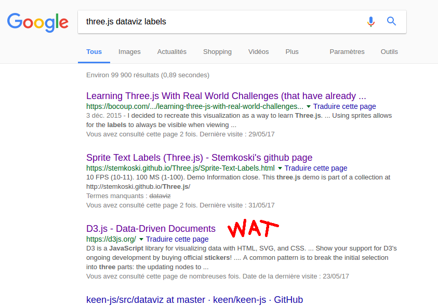
Task: Click the Google logo
Action: coord(38,22)
